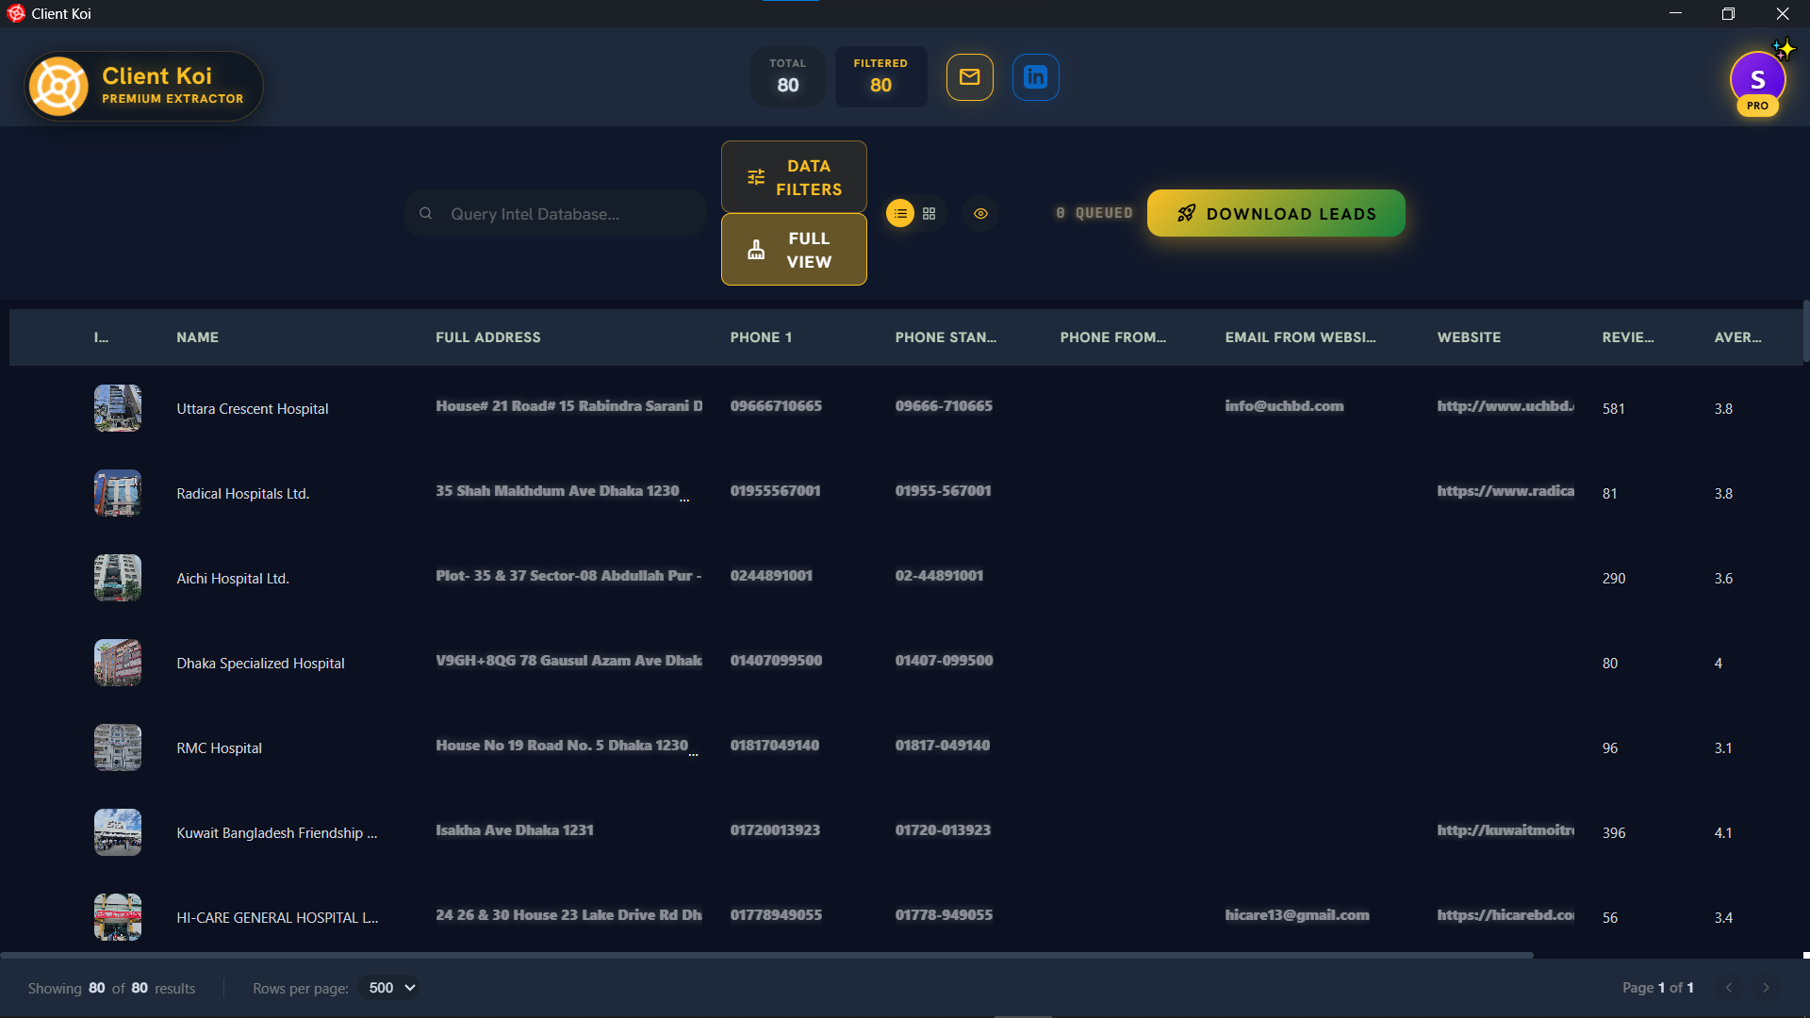This screenshot has width=1810, height=1018.
Task: Click phone number 09666710665
Action: point(776,406)
